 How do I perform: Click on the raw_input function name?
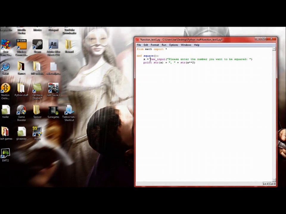pos(158,59)
